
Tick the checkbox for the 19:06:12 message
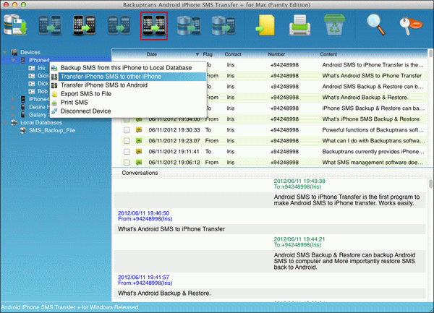[x=127, y=163]
